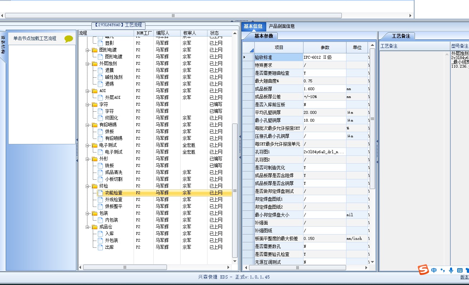Image resolution: width=469 pixels, height=285 pixels.
Task: Click the 单击节点加载工艺流程 hint text
Action: pyautogui.click(x=35, y=38)
